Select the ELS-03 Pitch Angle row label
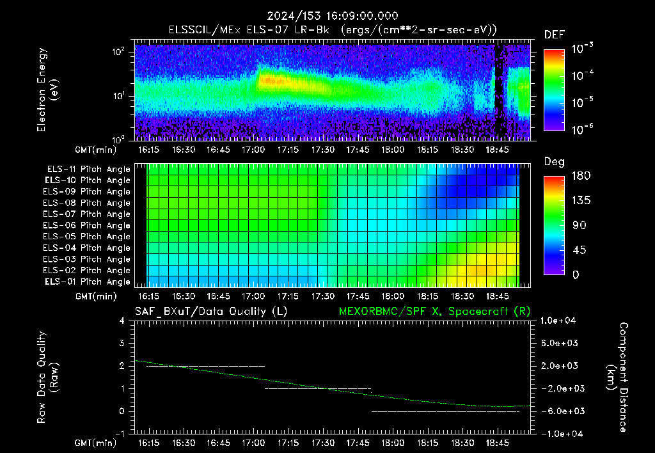Screen dimensions: 655x453 (87, 260)
